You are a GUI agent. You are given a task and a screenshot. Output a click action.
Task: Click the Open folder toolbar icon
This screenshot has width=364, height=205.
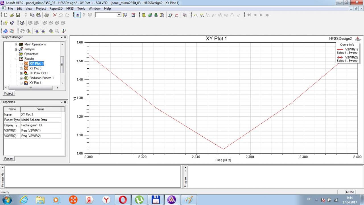tap(12, 15)
